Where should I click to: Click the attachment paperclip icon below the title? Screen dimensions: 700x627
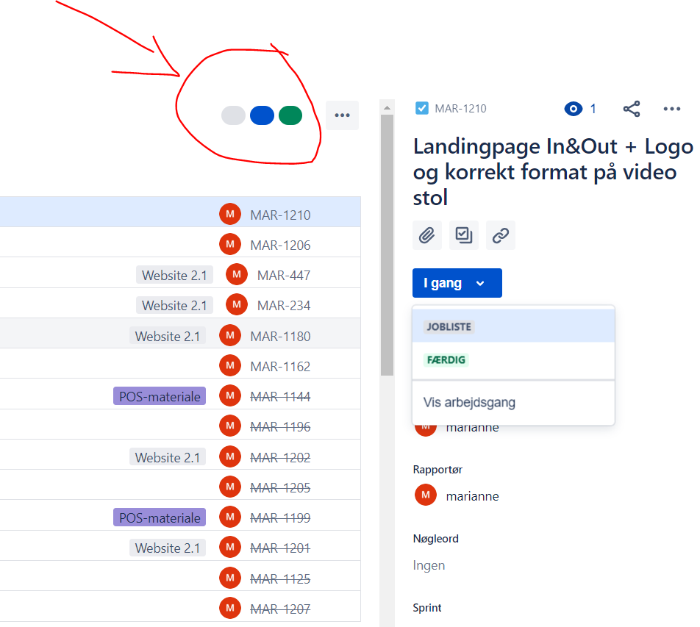(x=427, y=235)
